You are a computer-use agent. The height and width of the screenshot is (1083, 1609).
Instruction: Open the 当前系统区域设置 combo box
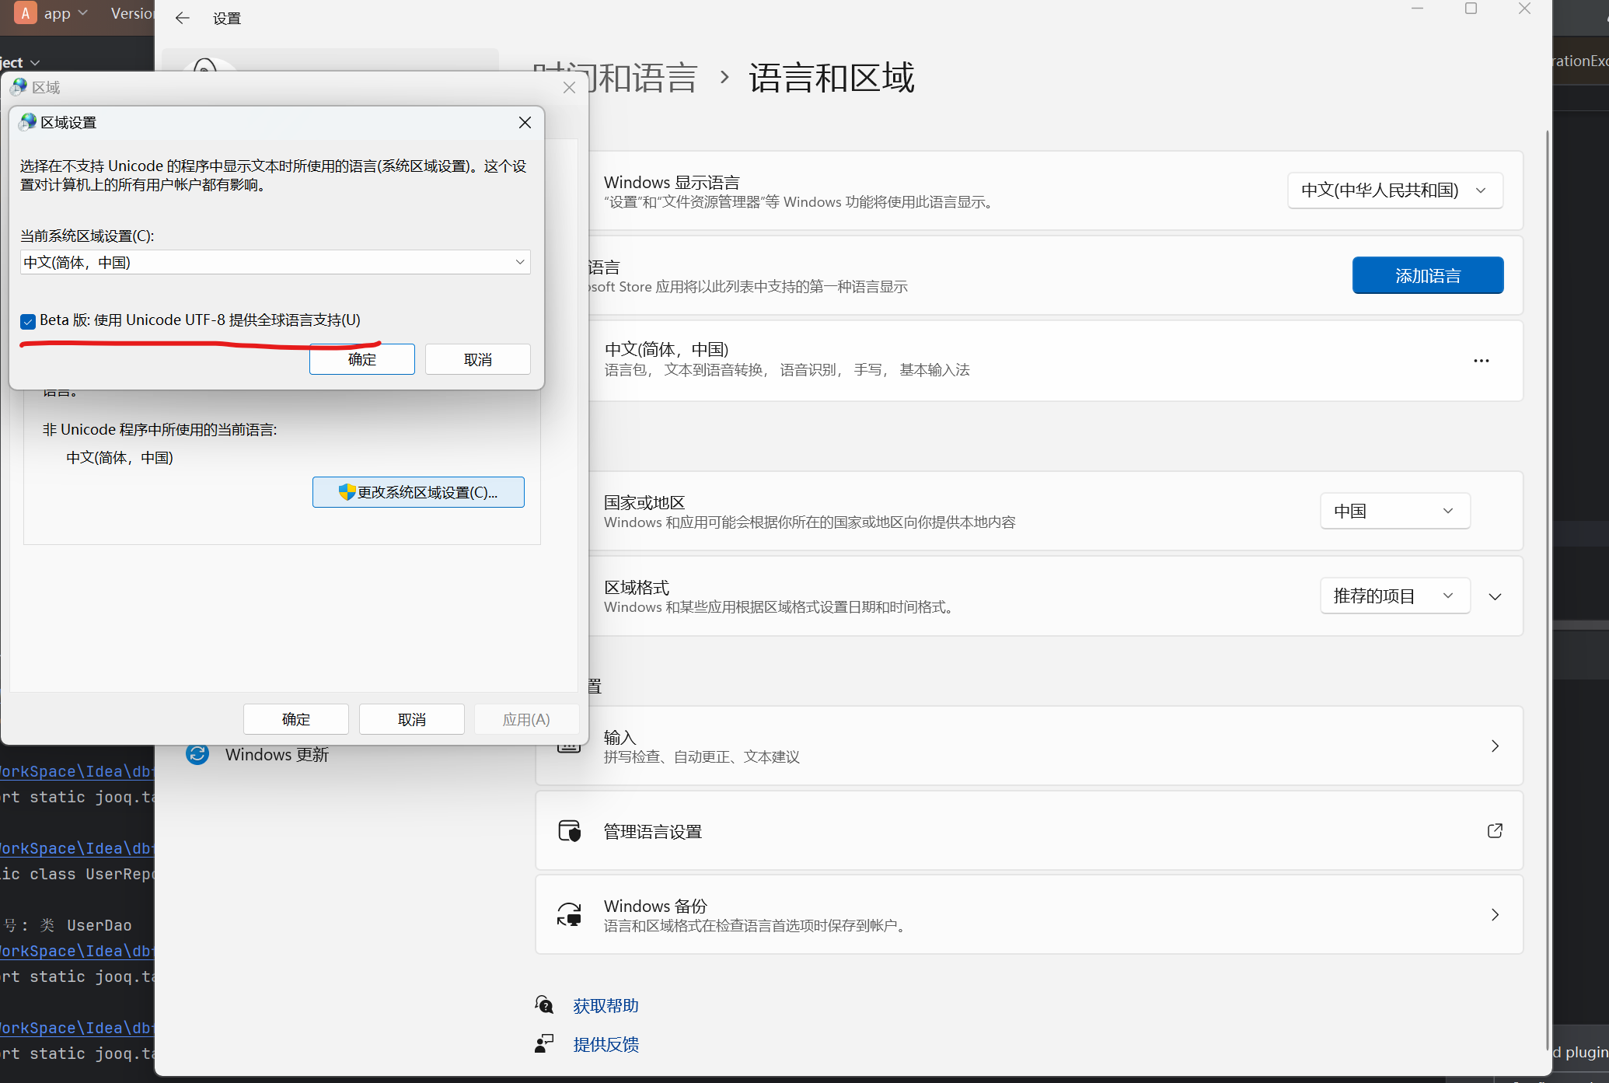click(275, 262)
